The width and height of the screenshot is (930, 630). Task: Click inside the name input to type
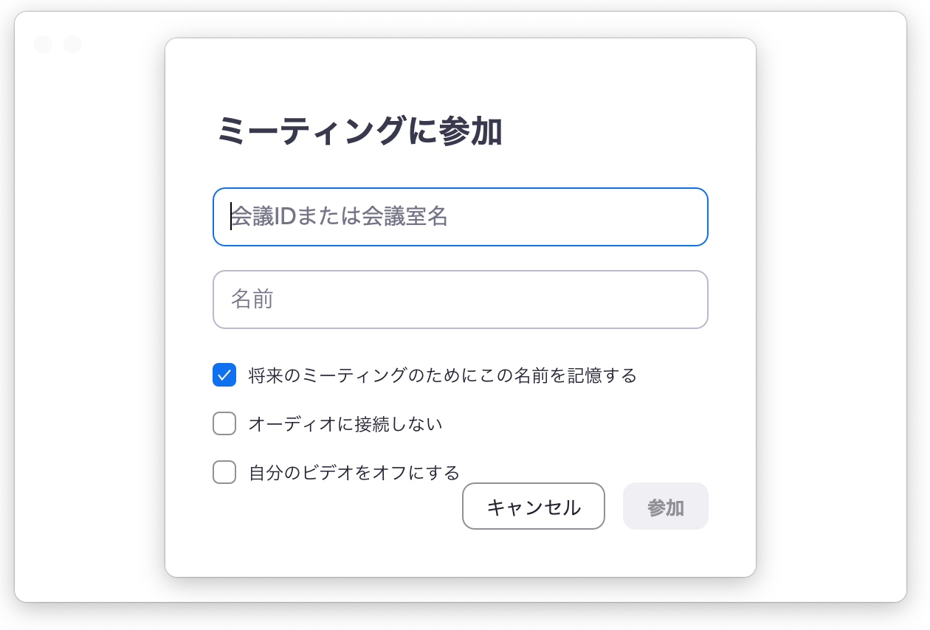(460, 300)
